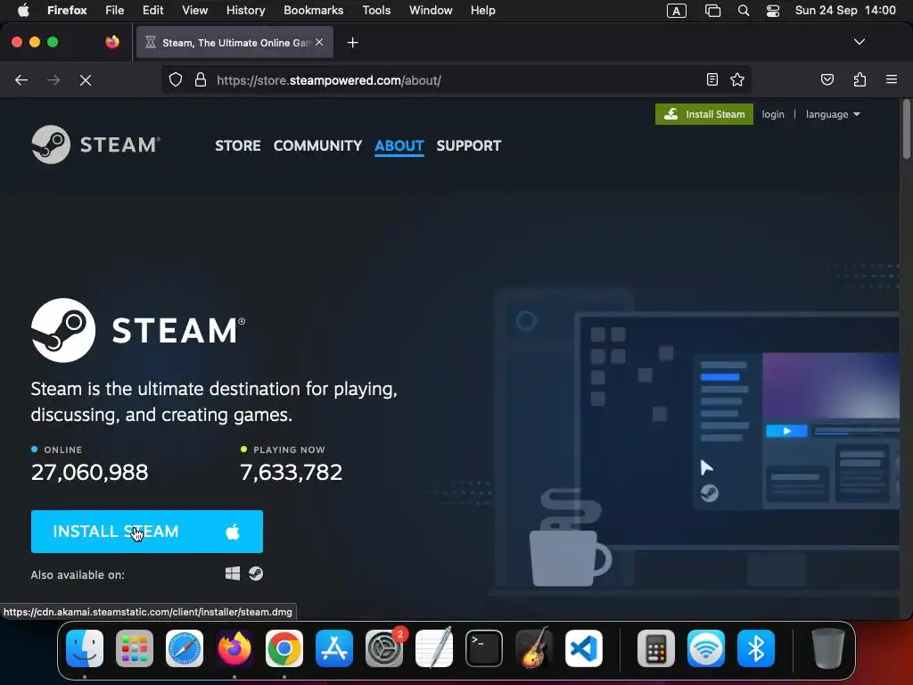Open the extensions menu
Image resolution: width=913 pixels, height=685 pixels.
point(860,79)
